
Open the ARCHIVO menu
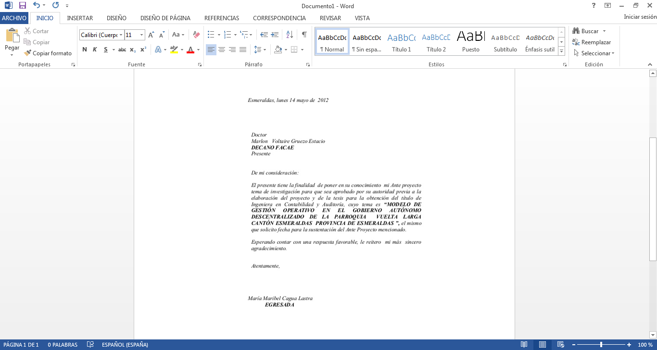pos(14,18)
